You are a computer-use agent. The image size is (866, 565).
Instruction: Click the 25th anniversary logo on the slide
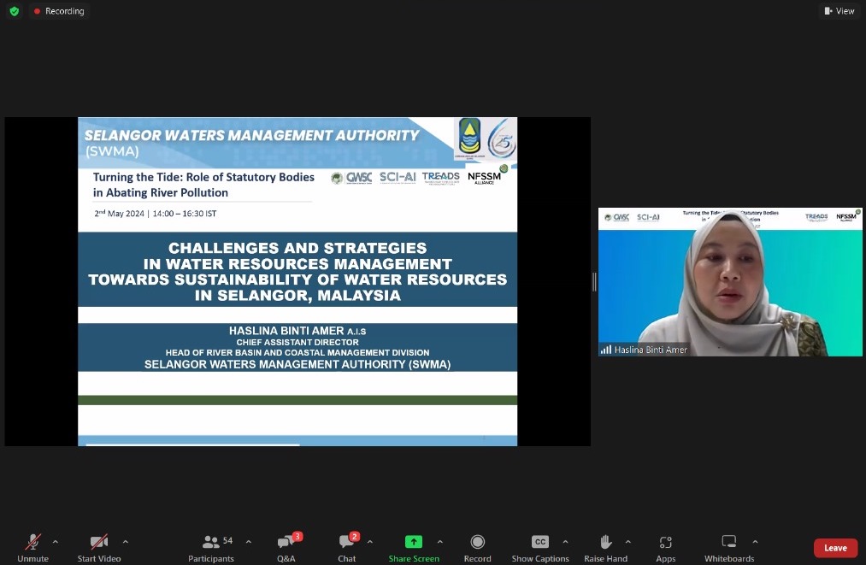coord(502,139)
